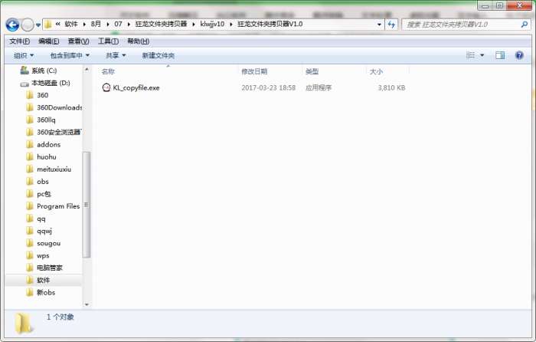Open the 文件(F) menu

click(19, 41)
